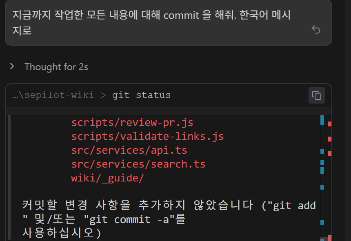Screen dimensions: 351x241
Task: Click the "git status" command text
Action: [141, 95]
